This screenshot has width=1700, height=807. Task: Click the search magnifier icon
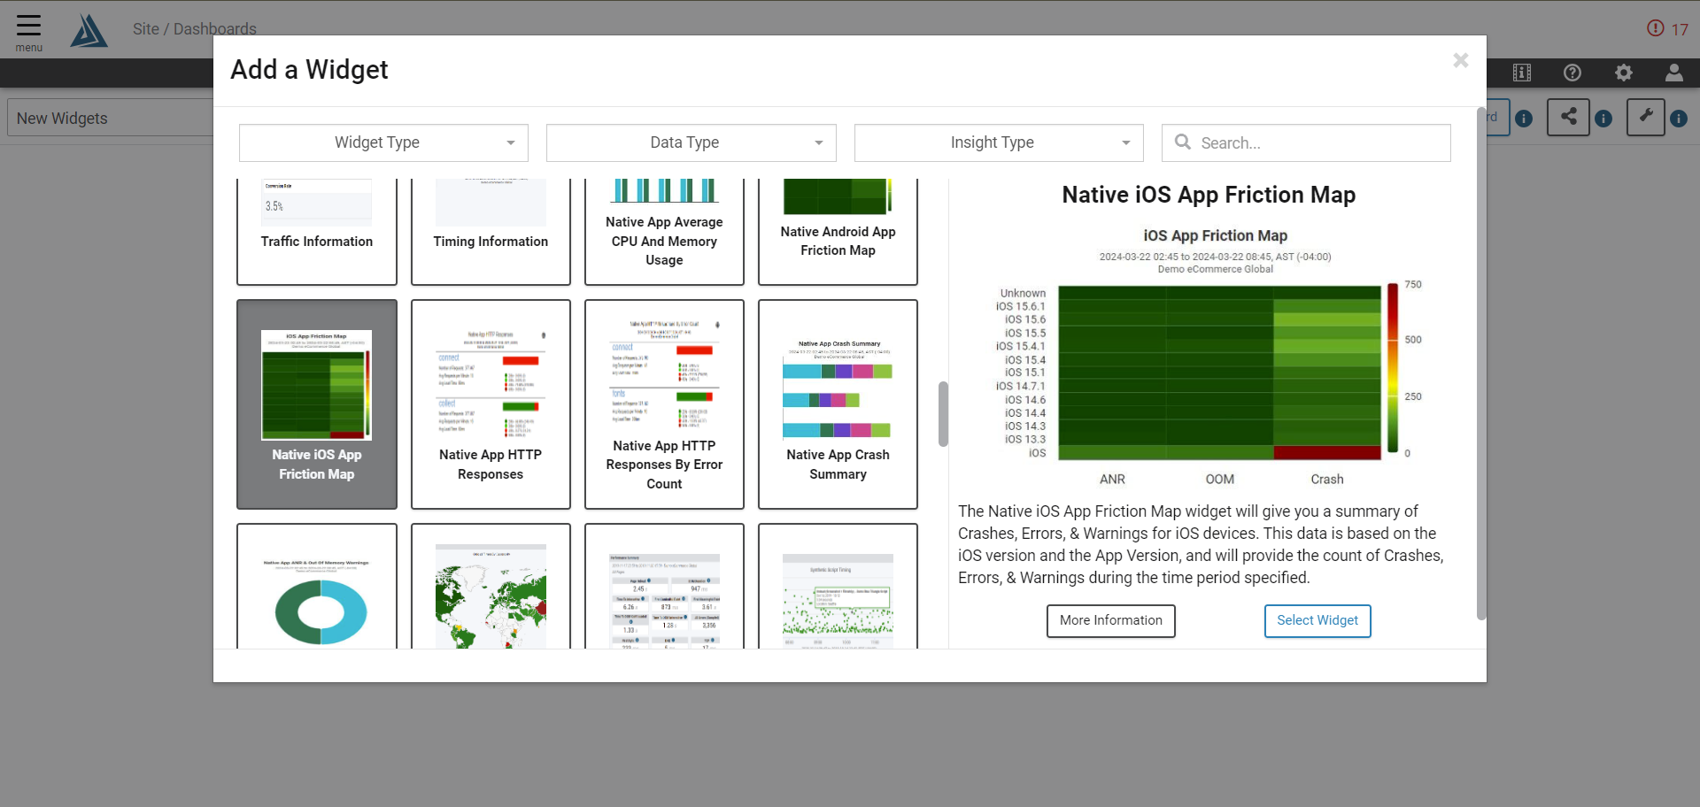click(x=1182, y=142)
